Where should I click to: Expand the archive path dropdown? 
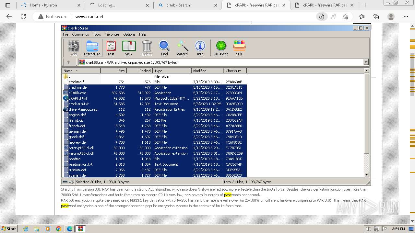[x=366, y=62]
